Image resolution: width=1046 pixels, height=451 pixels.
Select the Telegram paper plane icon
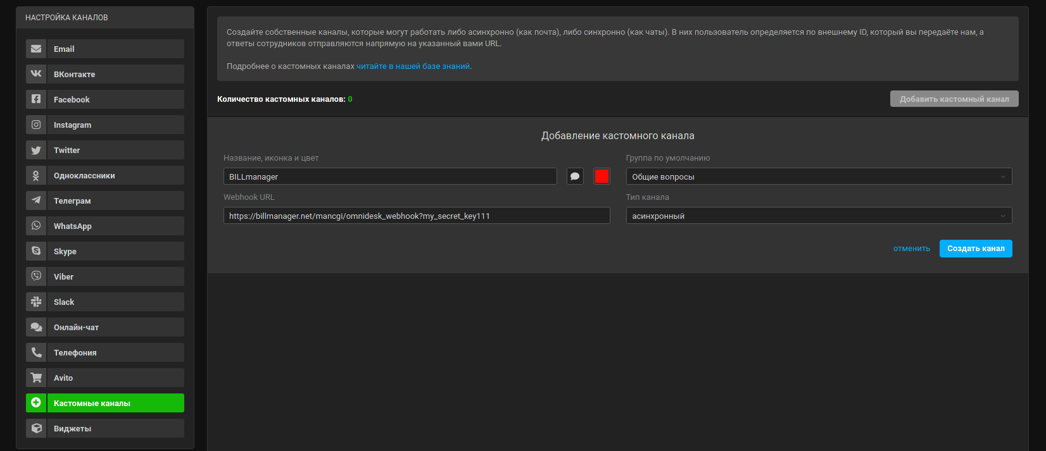tap(36, 201)
